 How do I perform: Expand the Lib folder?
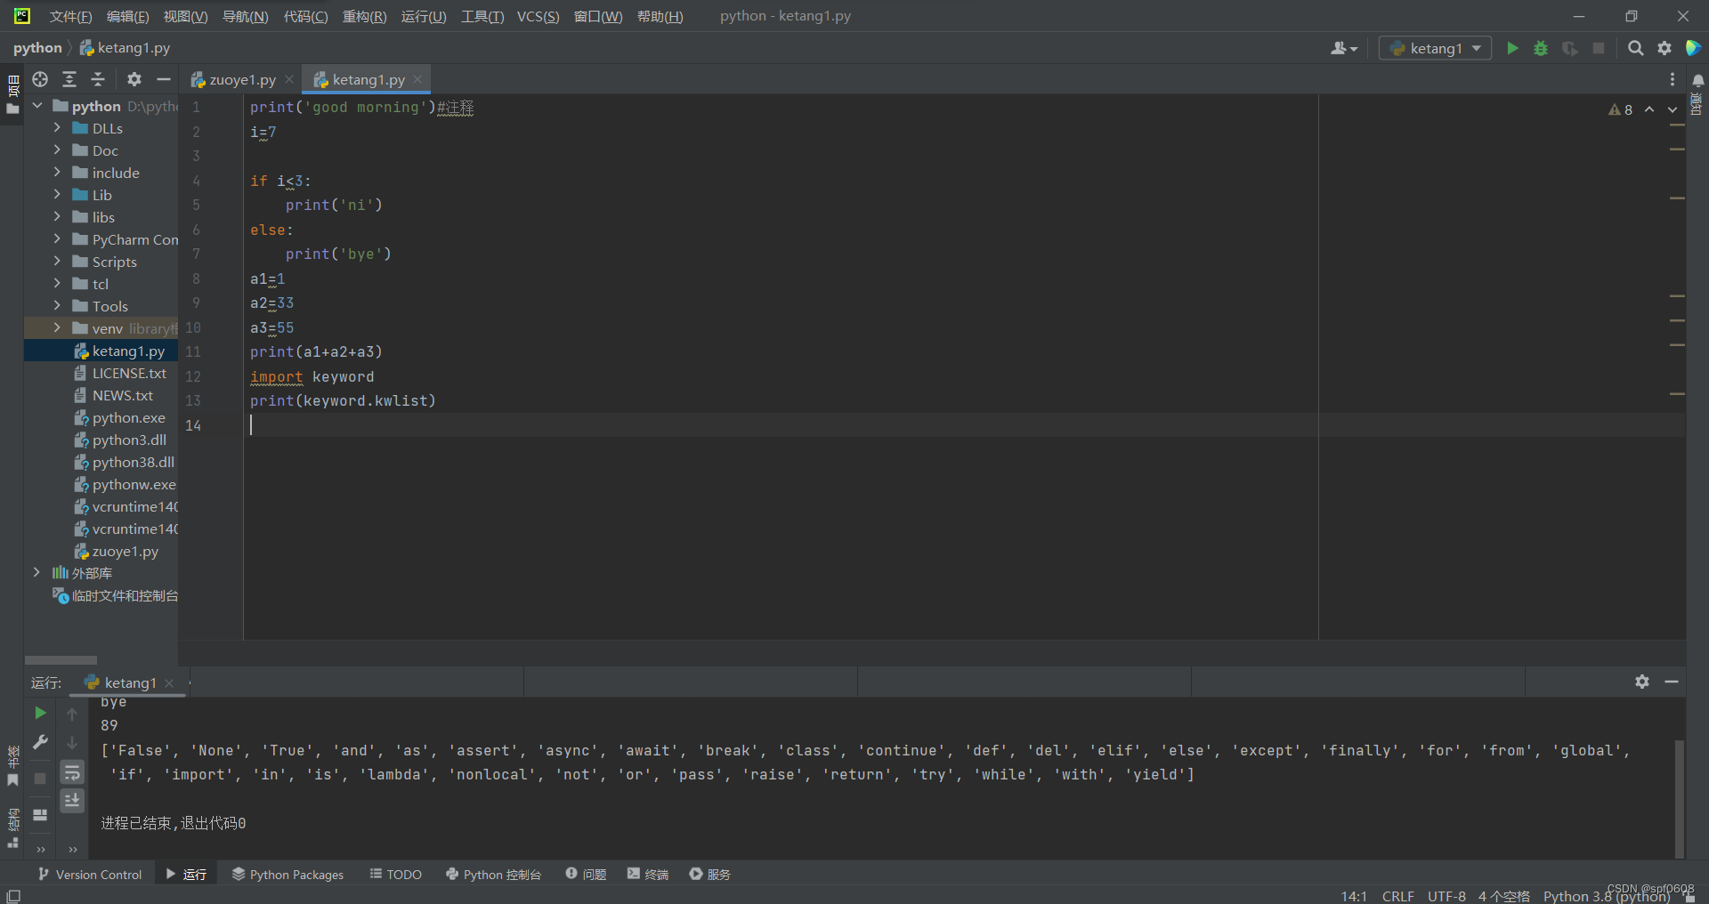click(x=57, y=194)
